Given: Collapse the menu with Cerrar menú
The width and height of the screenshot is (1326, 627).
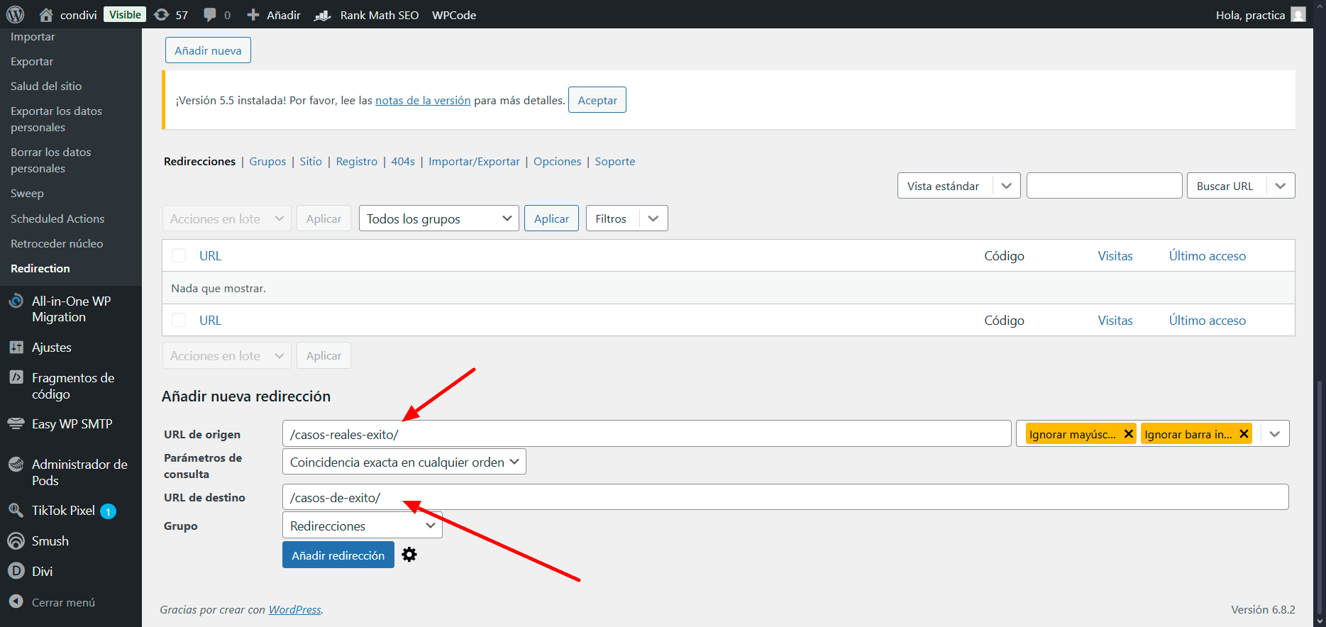Looking at the screenshot, I should 63,603.
